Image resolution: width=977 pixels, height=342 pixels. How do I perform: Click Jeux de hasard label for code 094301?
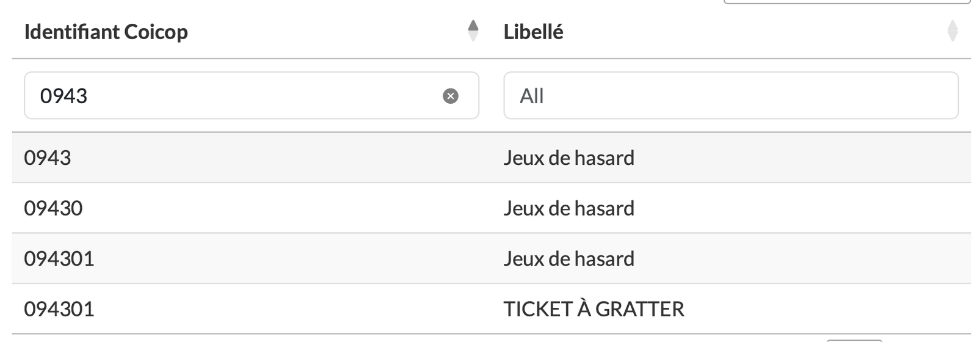[568, 259]
